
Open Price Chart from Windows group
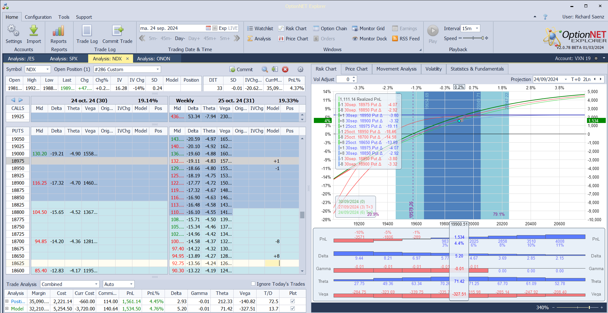pyautogui.click(x=293, y=39)
